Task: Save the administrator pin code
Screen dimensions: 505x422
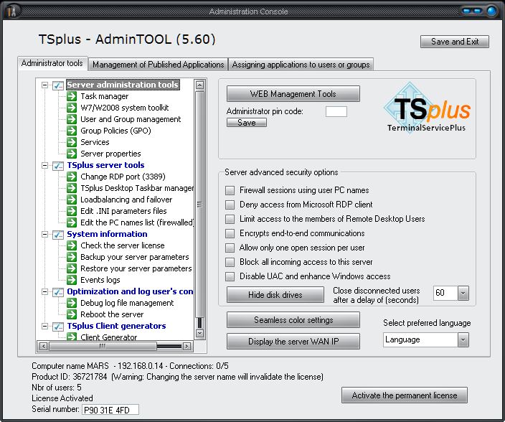Action: (x=247, y=123)
